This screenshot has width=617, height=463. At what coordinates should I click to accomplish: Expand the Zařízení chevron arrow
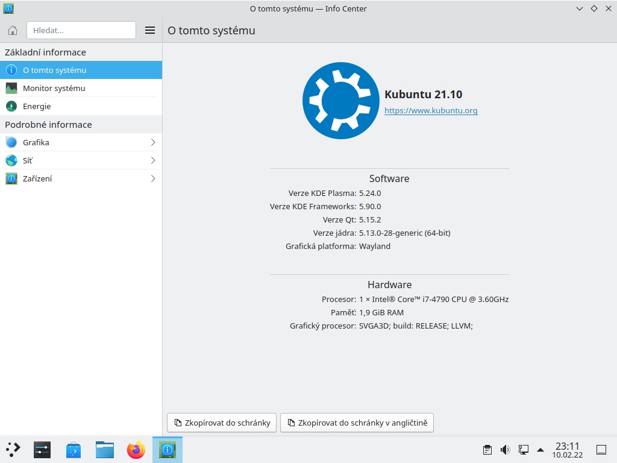click(x=153, y=178)
